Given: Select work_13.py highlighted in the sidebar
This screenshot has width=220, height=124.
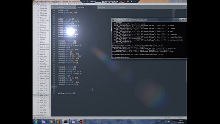Looking at the screenshot, I should 44,95.
